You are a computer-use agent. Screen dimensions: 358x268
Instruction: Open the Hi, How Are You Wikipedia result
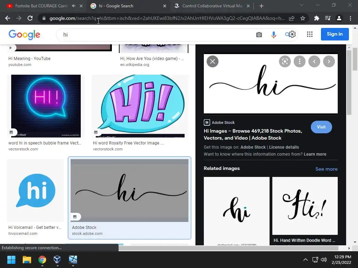click(x=152, y=59)
